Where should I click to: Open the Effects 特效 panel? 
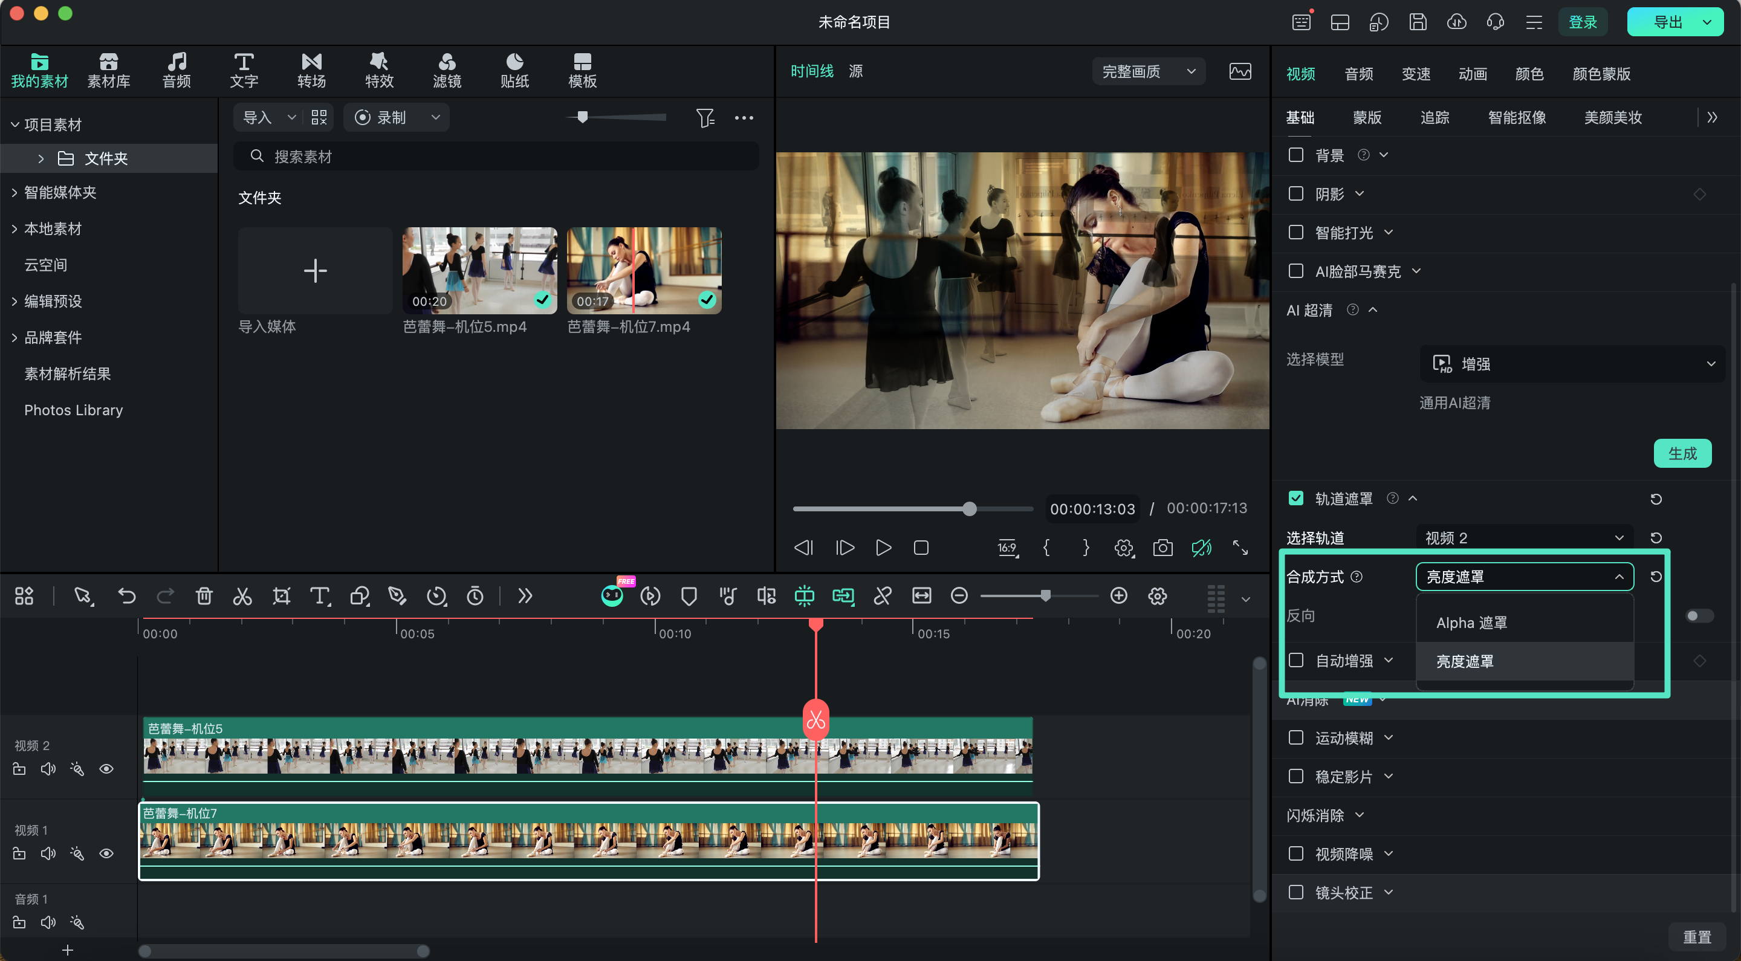[378, 70]
